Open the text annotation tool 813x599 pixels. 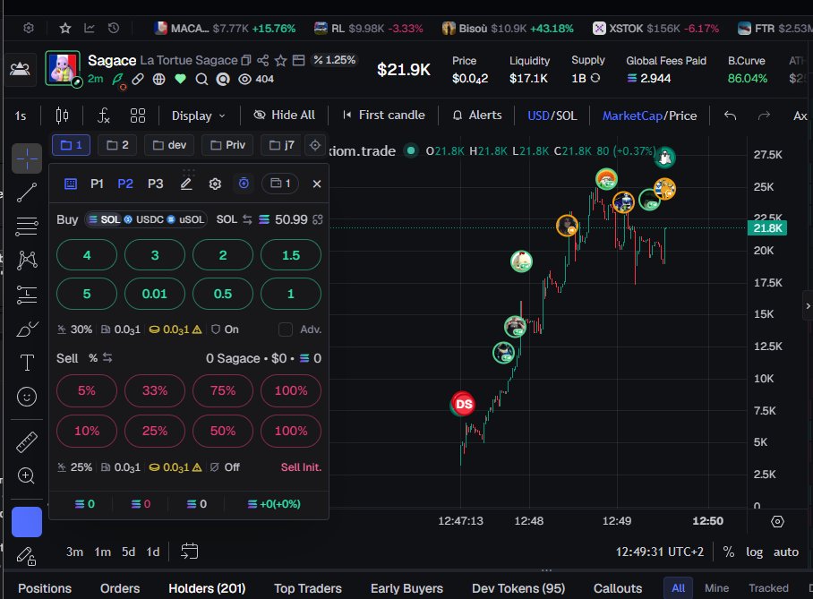[27, 363]
